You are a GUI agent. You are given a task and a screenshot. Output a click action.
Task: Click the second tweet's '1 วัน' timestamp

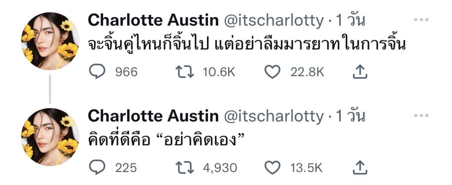pyautogui.click(x=350, y=116)
